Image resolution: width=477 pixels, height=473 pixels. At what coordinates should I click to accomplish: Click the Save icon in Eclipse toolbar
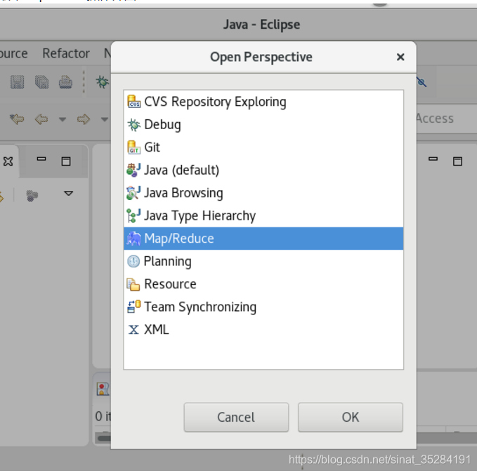coord(18,82)
